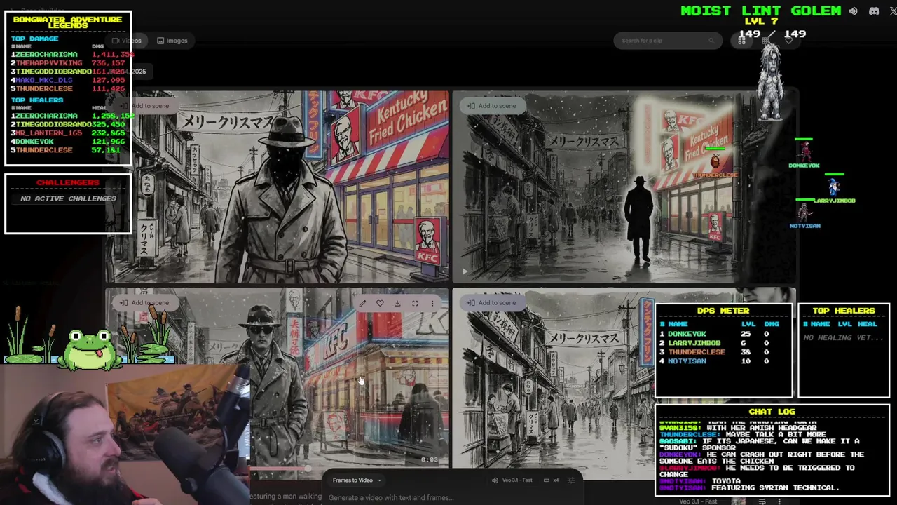Viewport: 897px width, 505px height.
Task: Click the edit pencil icon on the hovered video
Action: pos(362,303)
